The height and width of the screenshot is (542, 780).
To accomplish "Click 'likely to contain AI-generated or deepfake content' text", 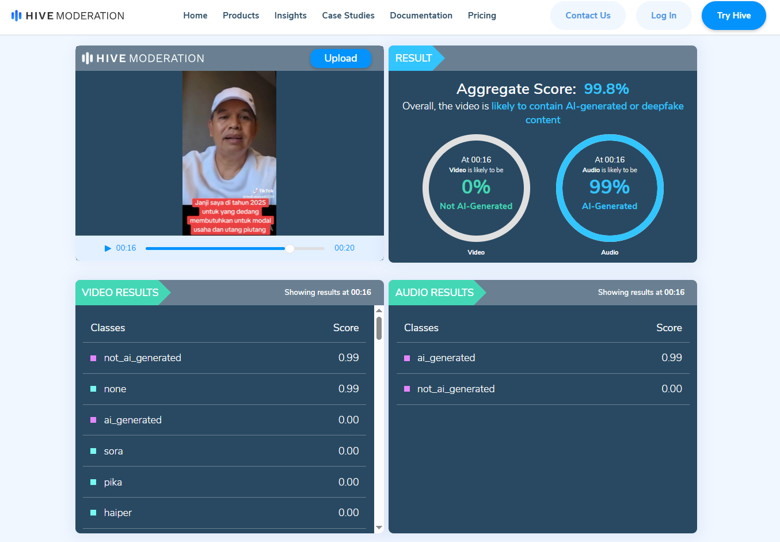I will [x=587, y=113].
